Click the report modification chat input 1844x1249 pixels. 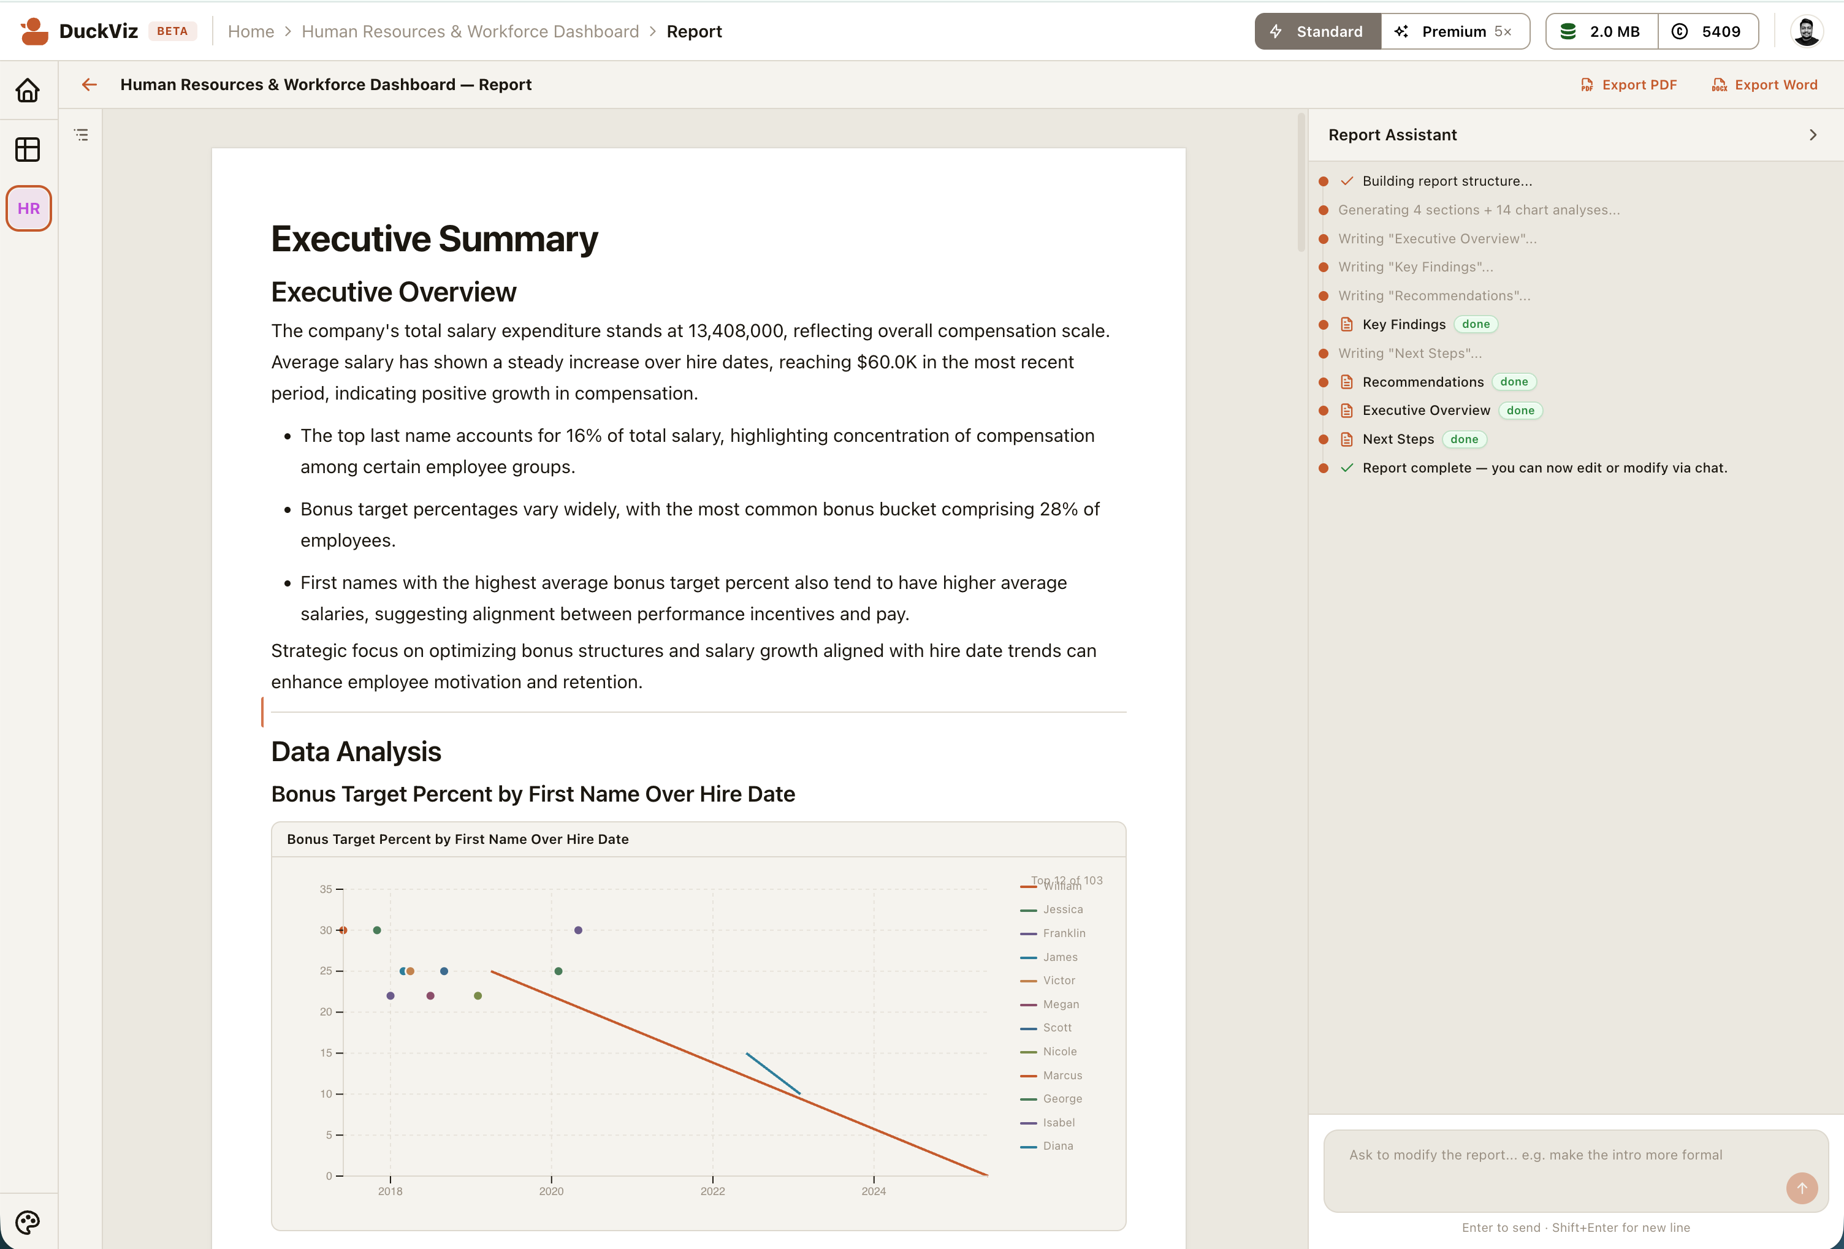pos(1576,1171)
